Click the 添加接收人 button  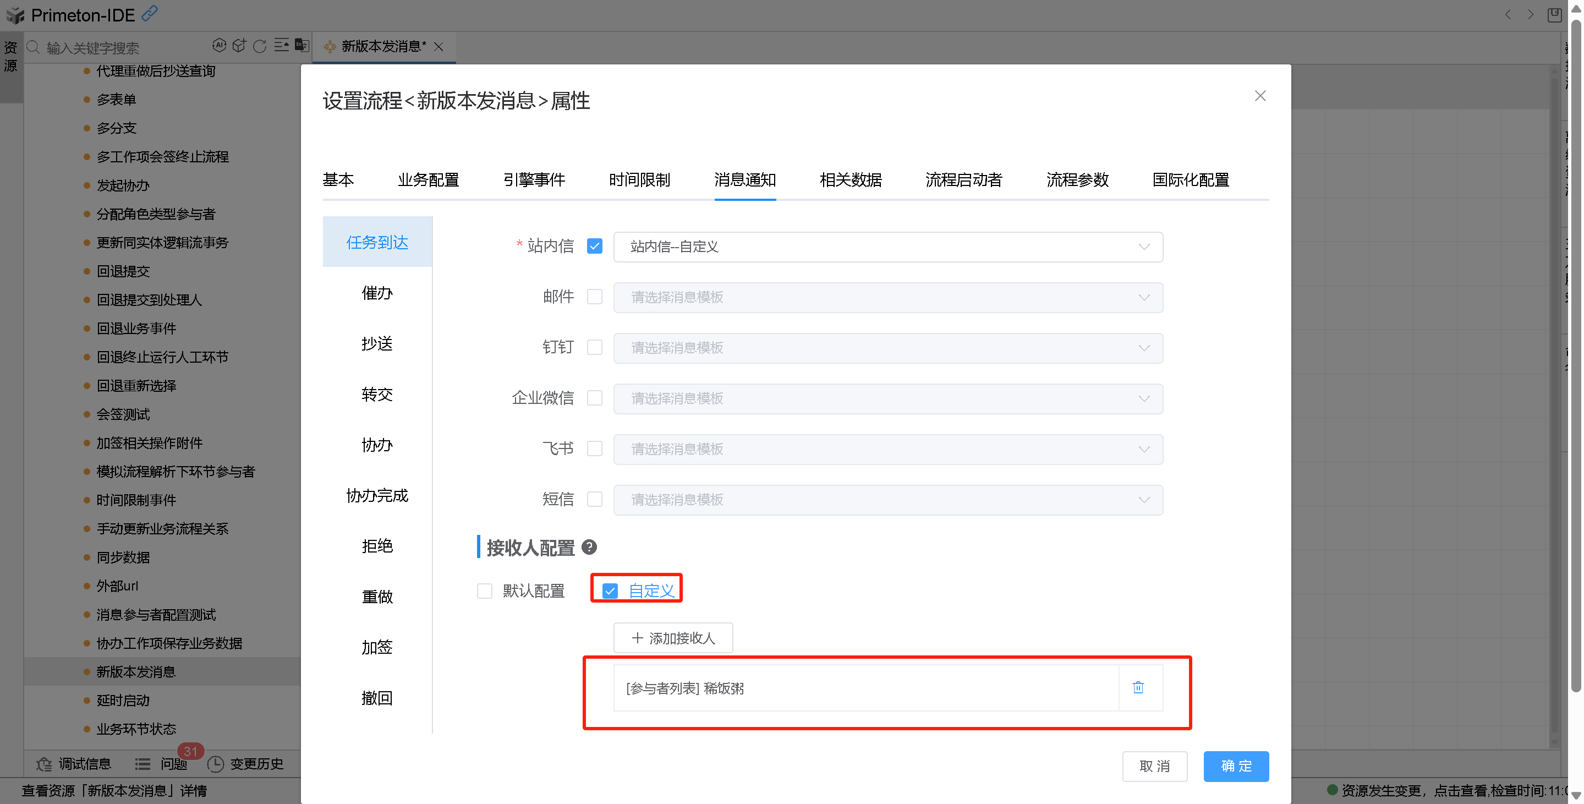pos(673,638)
